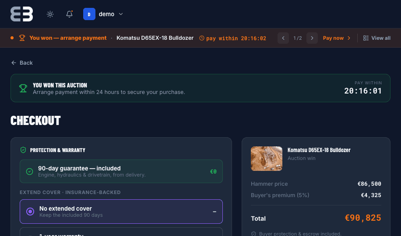Click the 'Auction win' label
401x236 pixels.
coord(302,158)
